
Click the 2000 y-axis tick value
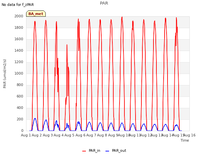pyautogui.click(x=19, y=16)
